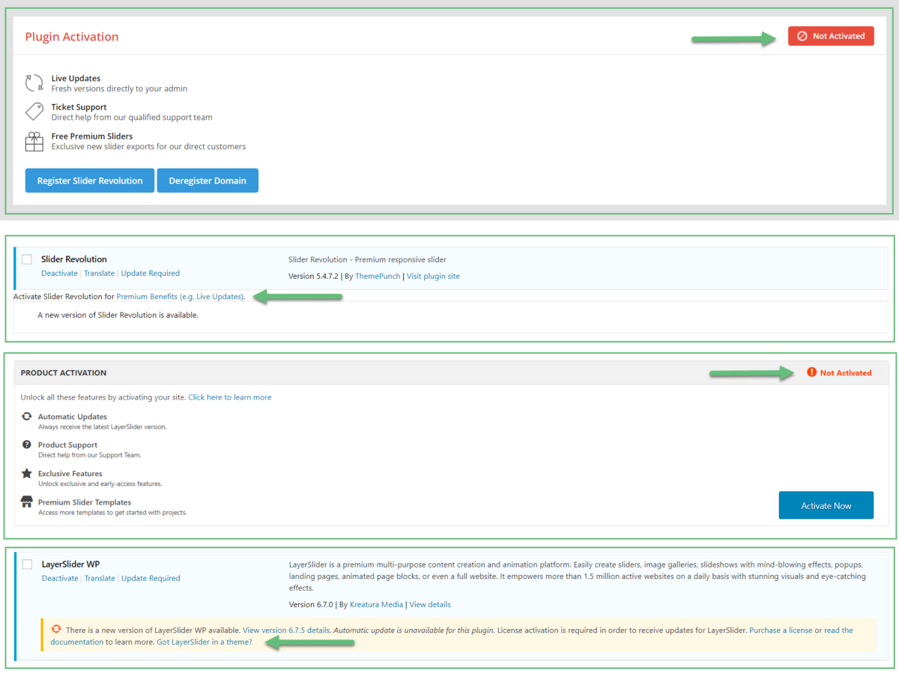Click the Product Support question mark icon
Image resolution: width=899 pixels, height=683 pixels.
(26, 445)
